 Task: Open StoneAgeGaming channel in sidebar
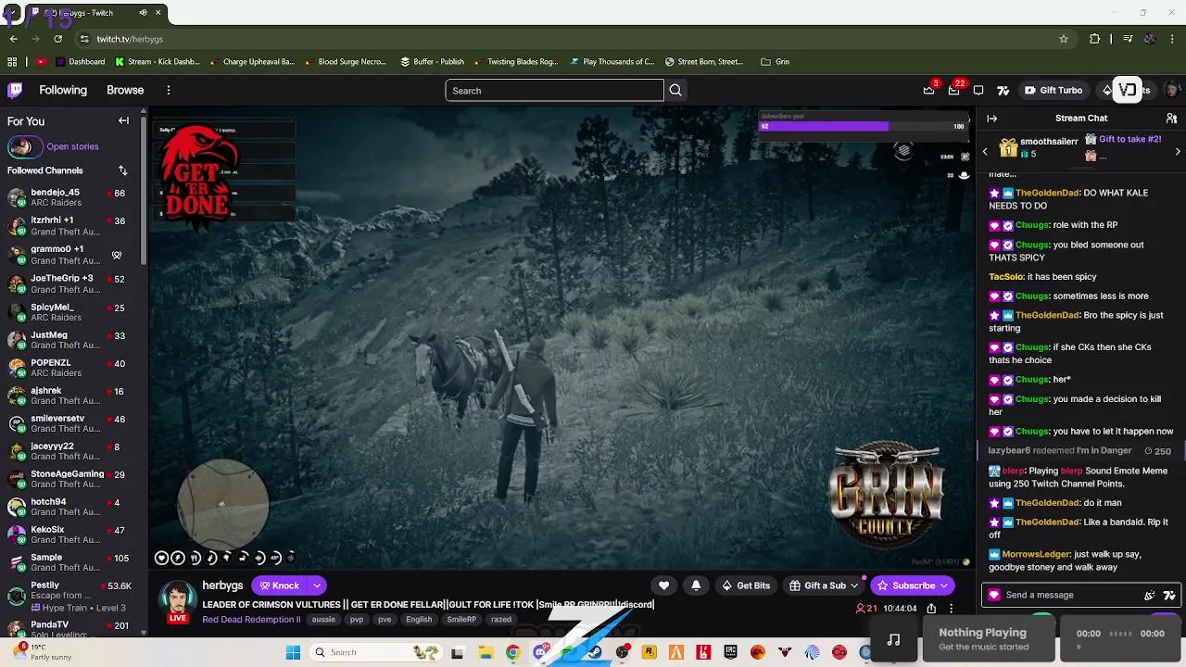click(70, 479)
